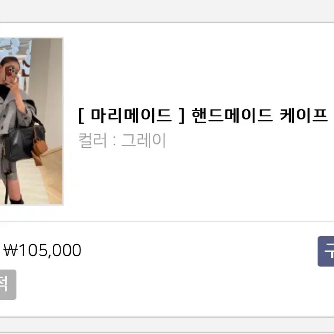Screen dimensions: 334x334
Task: Click the word 컬러 label
Action: 93,140
